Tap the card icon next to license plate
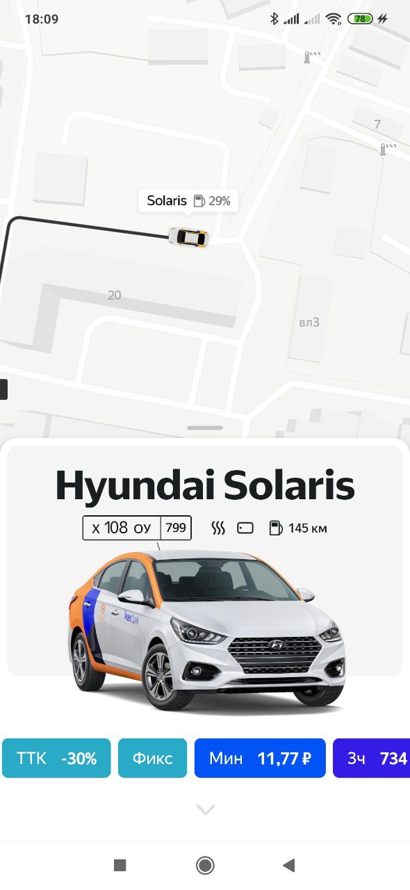Viewport: 410px width, 890px height. 245,528
